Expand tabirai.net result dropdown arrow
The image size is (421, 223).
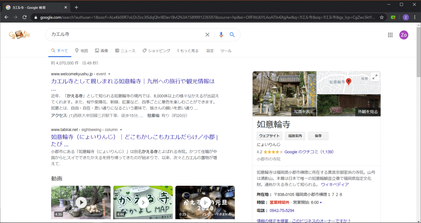click(x=121, y=130)
